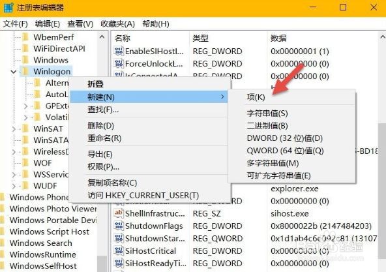Image resolution: width=386 pixels, height=272 pixels.
Task: Expand the WSServic key arrow
Action: pyautogui.click(x=14, y=175)
